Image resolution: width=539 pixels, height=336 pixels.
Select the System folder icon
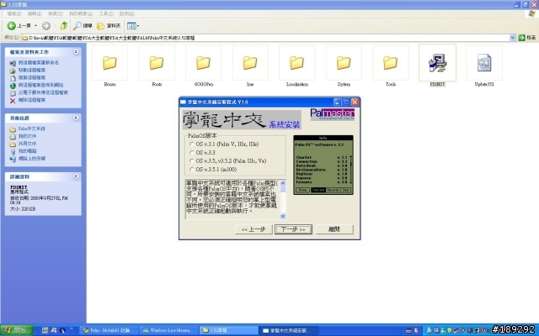point(344,63)
